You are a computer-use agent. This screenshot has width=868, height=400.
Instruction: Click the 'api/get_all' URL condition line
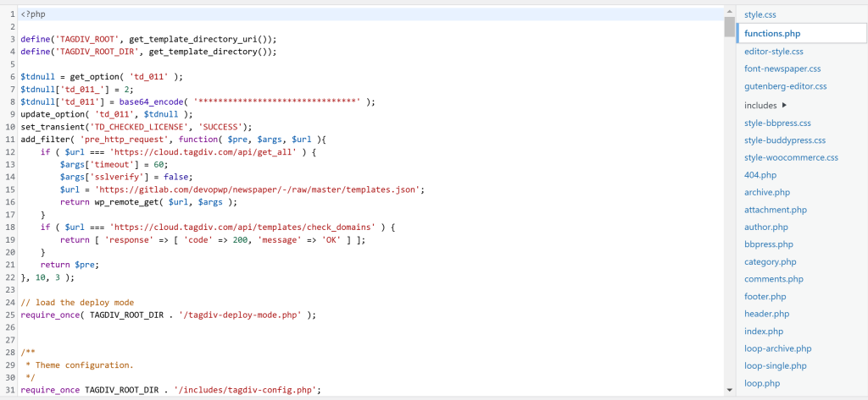click(178, 151)
